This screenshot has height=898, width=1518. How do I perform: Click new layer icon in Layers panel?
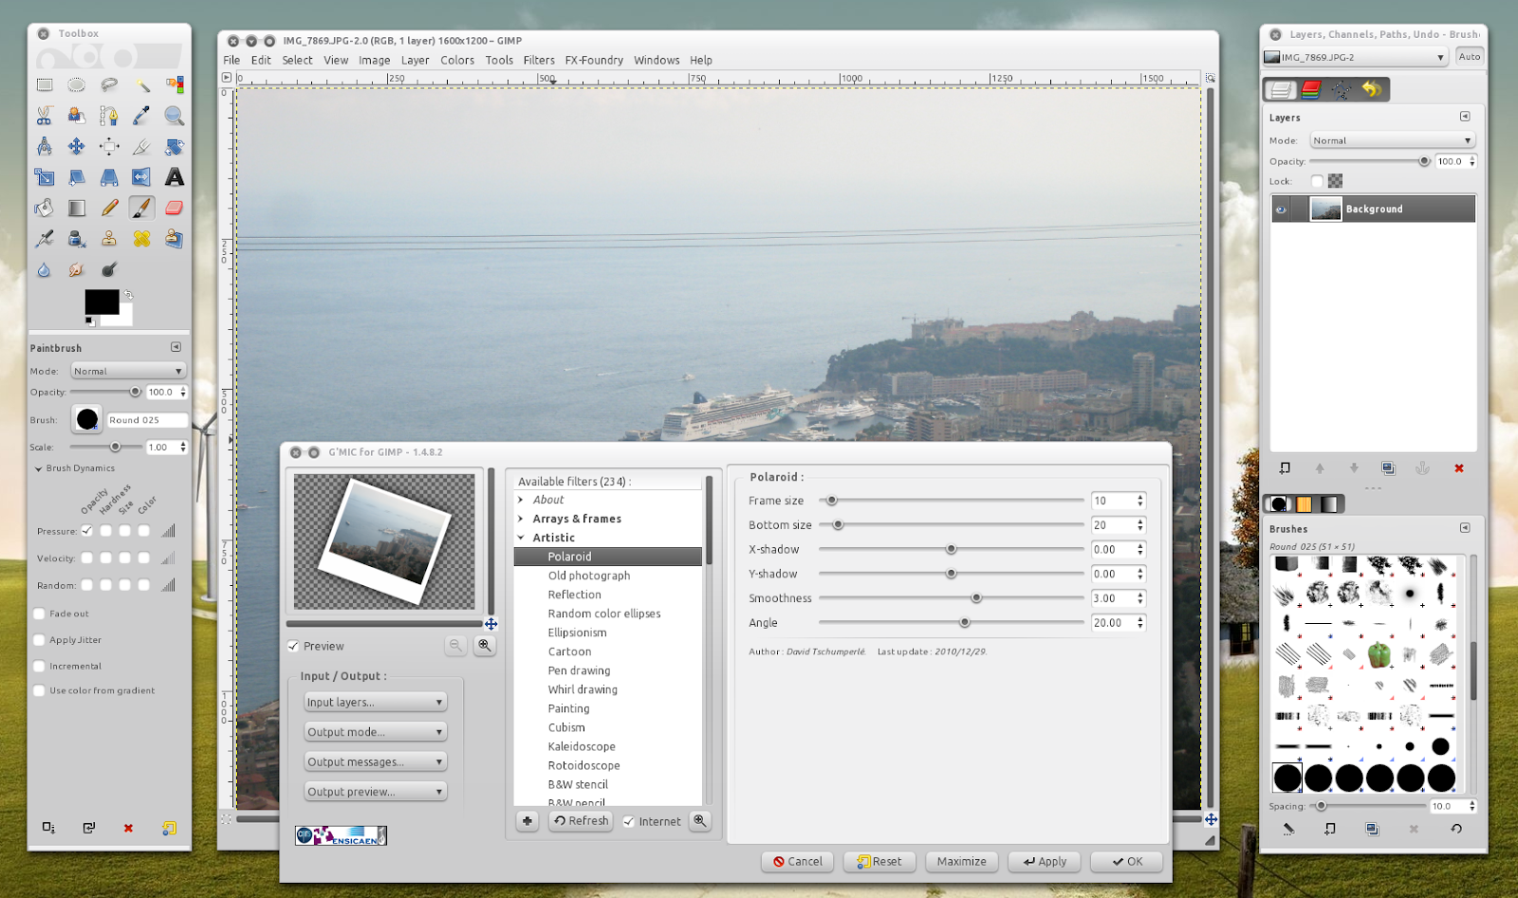click(x=1285, y=468)
